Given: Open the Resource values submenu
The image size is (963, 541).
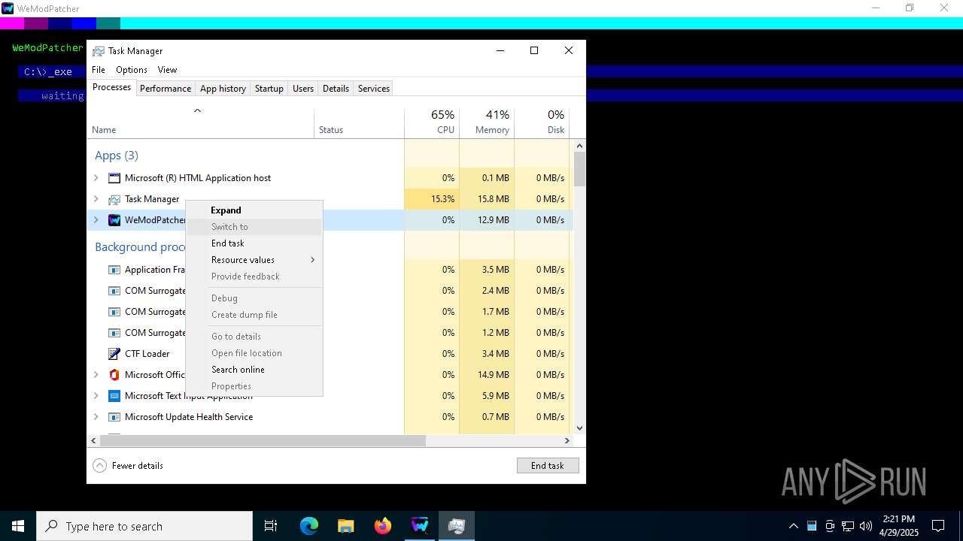Looking at the screenshot, I should click(254, 260).
